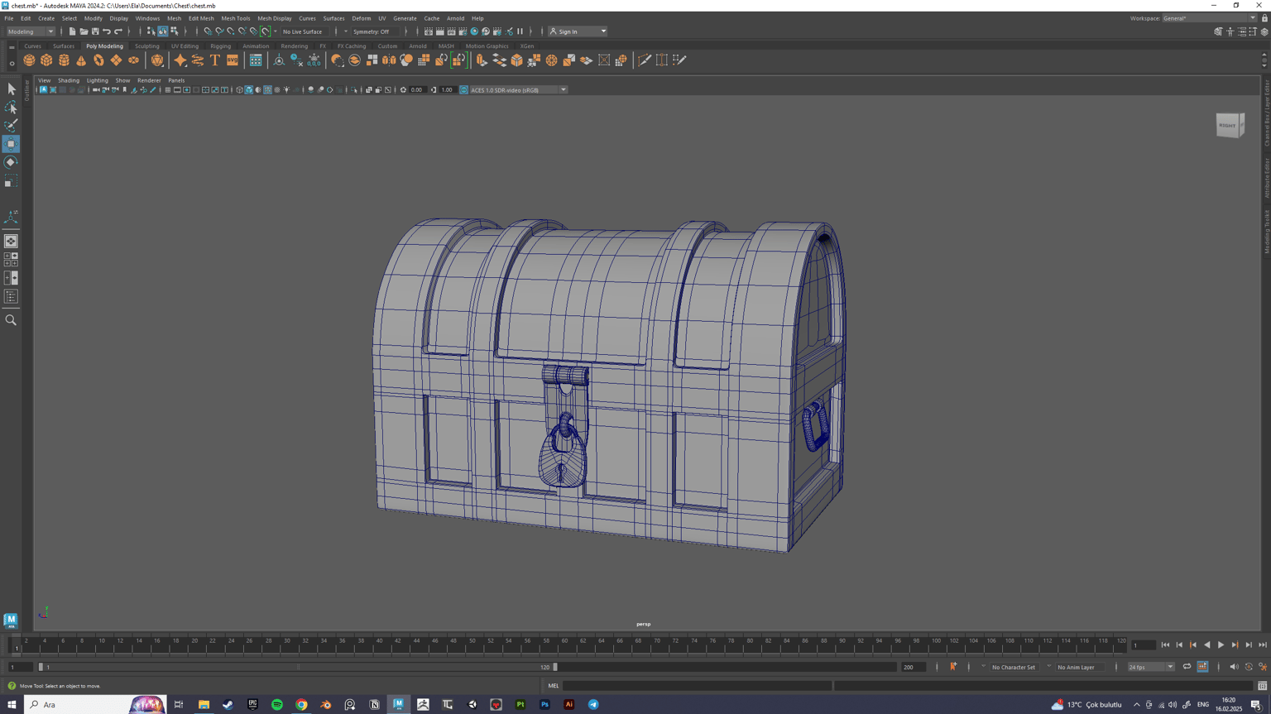This screenshot has height=714, width=1271.
Task: Click the current frame number field
Action: tap(1143, 645)
